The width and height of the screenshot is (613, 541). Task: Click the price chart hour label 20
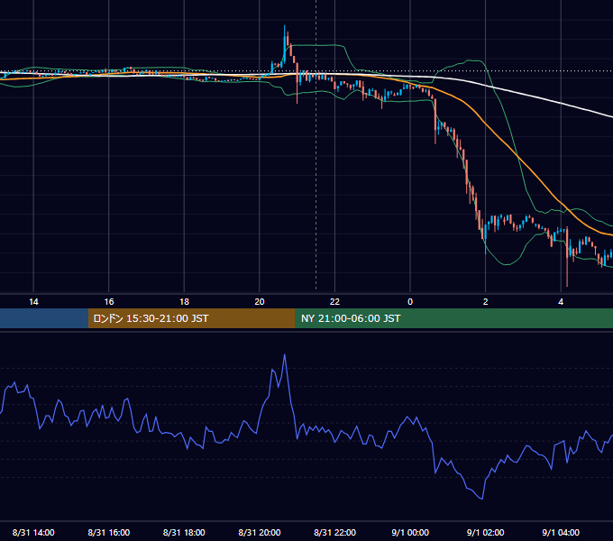[x=260, y=302]
